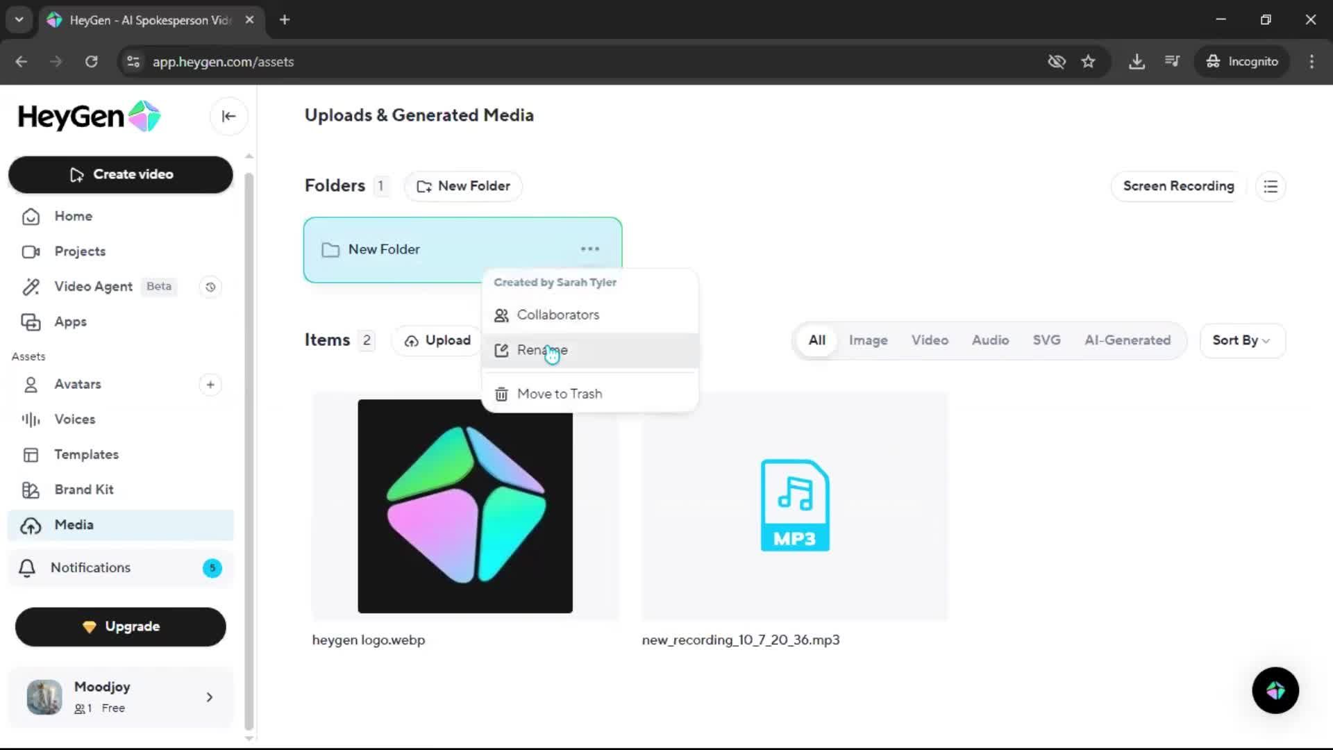Click the Video Agent history clock icon
The height and width of the screenshot is (750, 1333).
210,287
